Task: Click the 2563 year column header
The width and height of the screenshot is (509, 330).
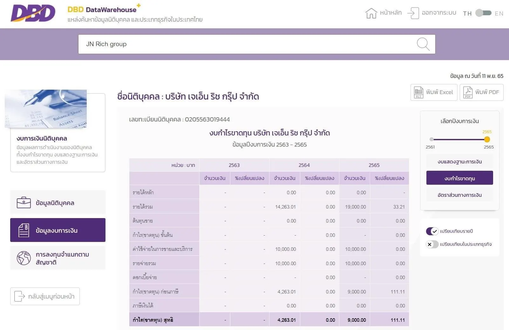Action: pos(234,165)
